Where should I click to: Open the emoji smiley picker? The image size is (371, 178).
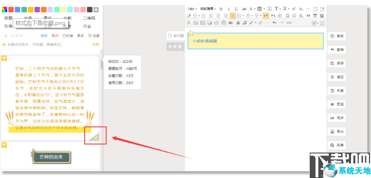[x=294, y=16]
